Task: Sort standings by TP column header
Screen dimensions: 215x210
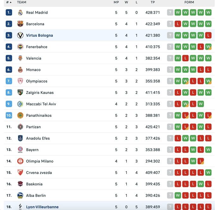Action: (153, 2)
